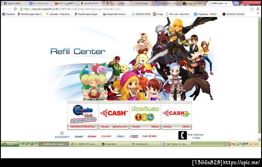
Task: Bookmark this page with the star icon
Action: click(252, 9)
